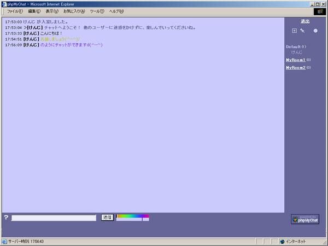Image resolution: width=328 pixels, height=246 pixels.
Task: Click username [けんじ] in the 17:56:09 message
Action: click(31, 45)
